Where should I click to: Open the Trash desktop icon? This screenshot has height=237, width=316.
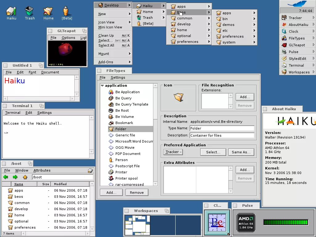coord(29,13)
